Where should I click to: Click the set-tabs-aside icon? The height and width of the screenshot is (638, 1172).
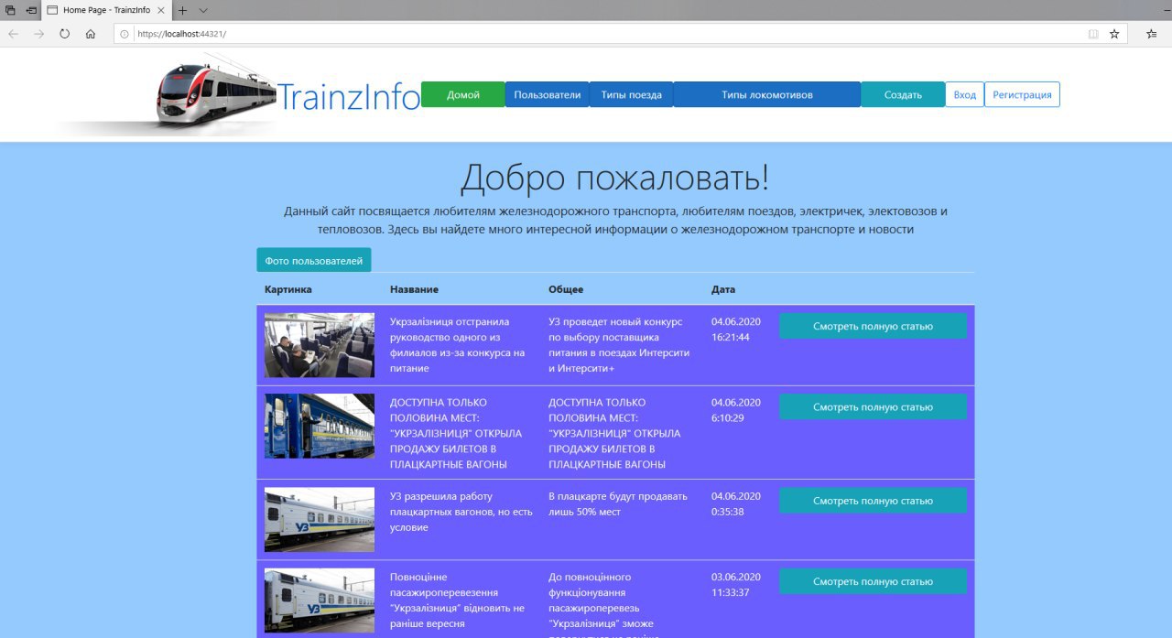32,10
